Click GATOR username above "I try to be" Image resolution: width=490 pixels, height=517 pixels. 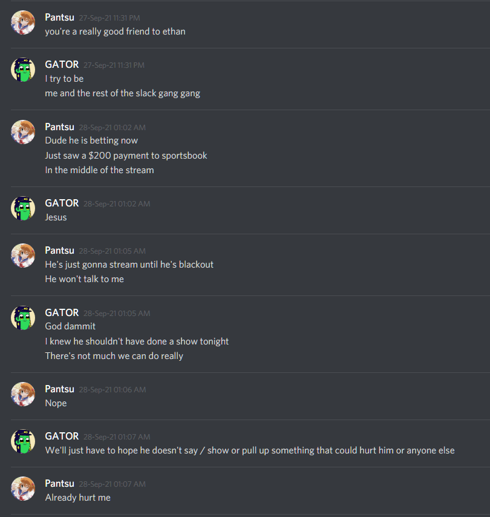coord(62,64)
